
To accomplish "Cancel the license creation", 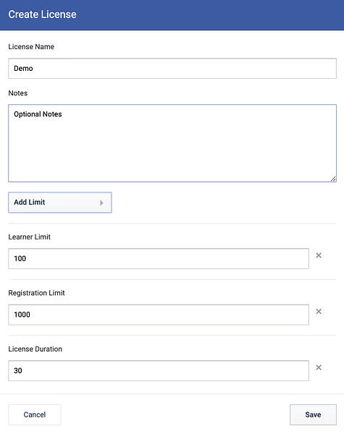I will 35,414.
